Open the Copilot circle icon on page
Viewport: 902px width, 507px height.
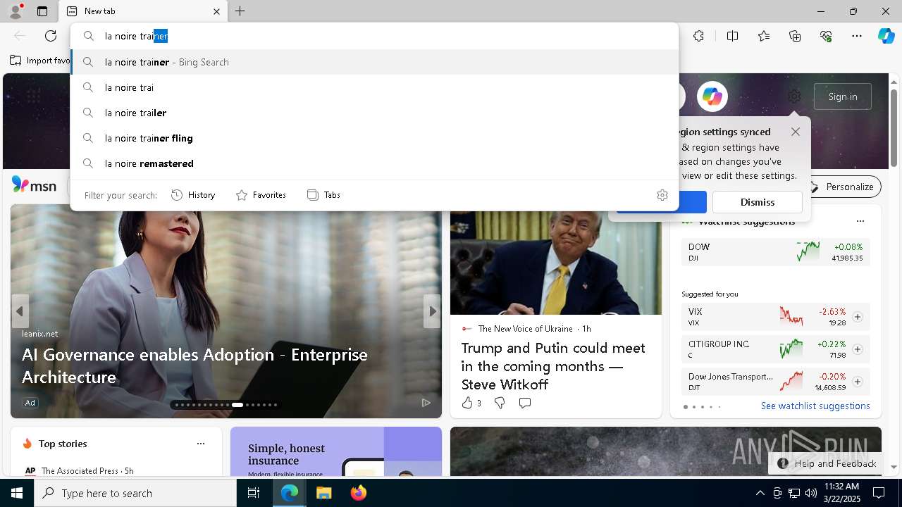point(712,96)
